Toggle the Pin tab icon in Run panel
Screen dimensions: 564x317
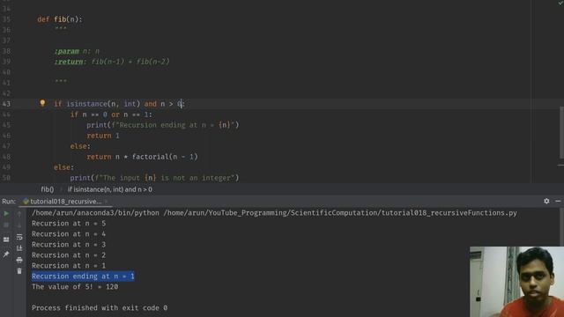[6, 254]
